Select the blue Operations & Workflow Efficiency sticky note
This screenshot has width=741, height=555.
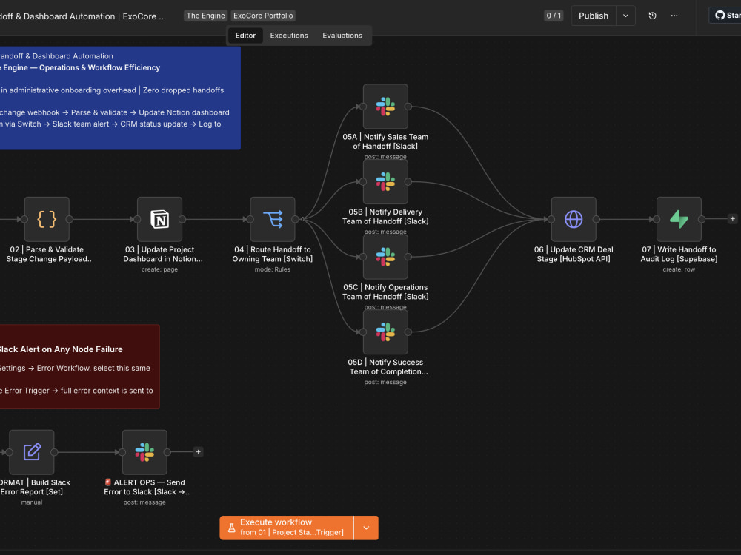pos(120,98)
